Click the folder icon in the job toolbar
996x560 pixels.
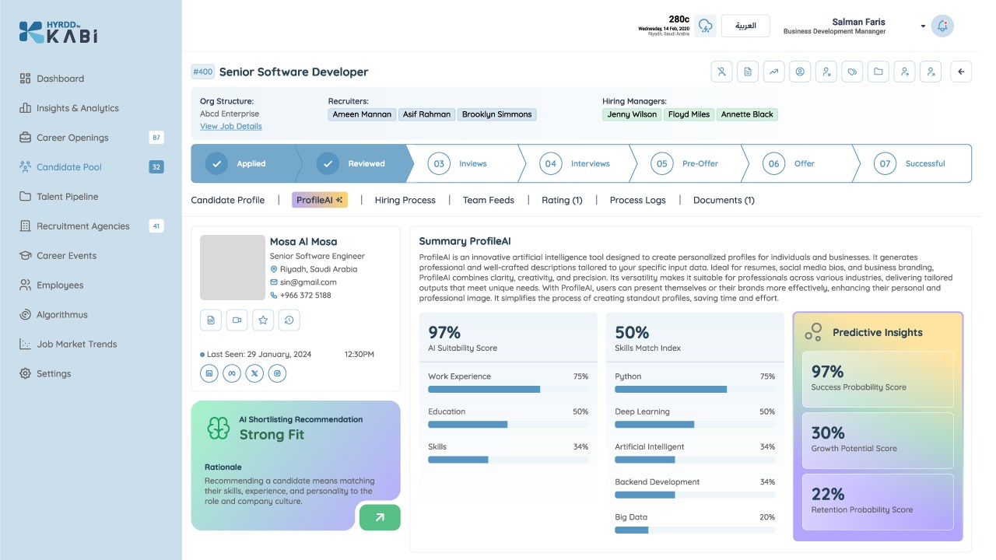pyautogui.click(x=878, y=72)
